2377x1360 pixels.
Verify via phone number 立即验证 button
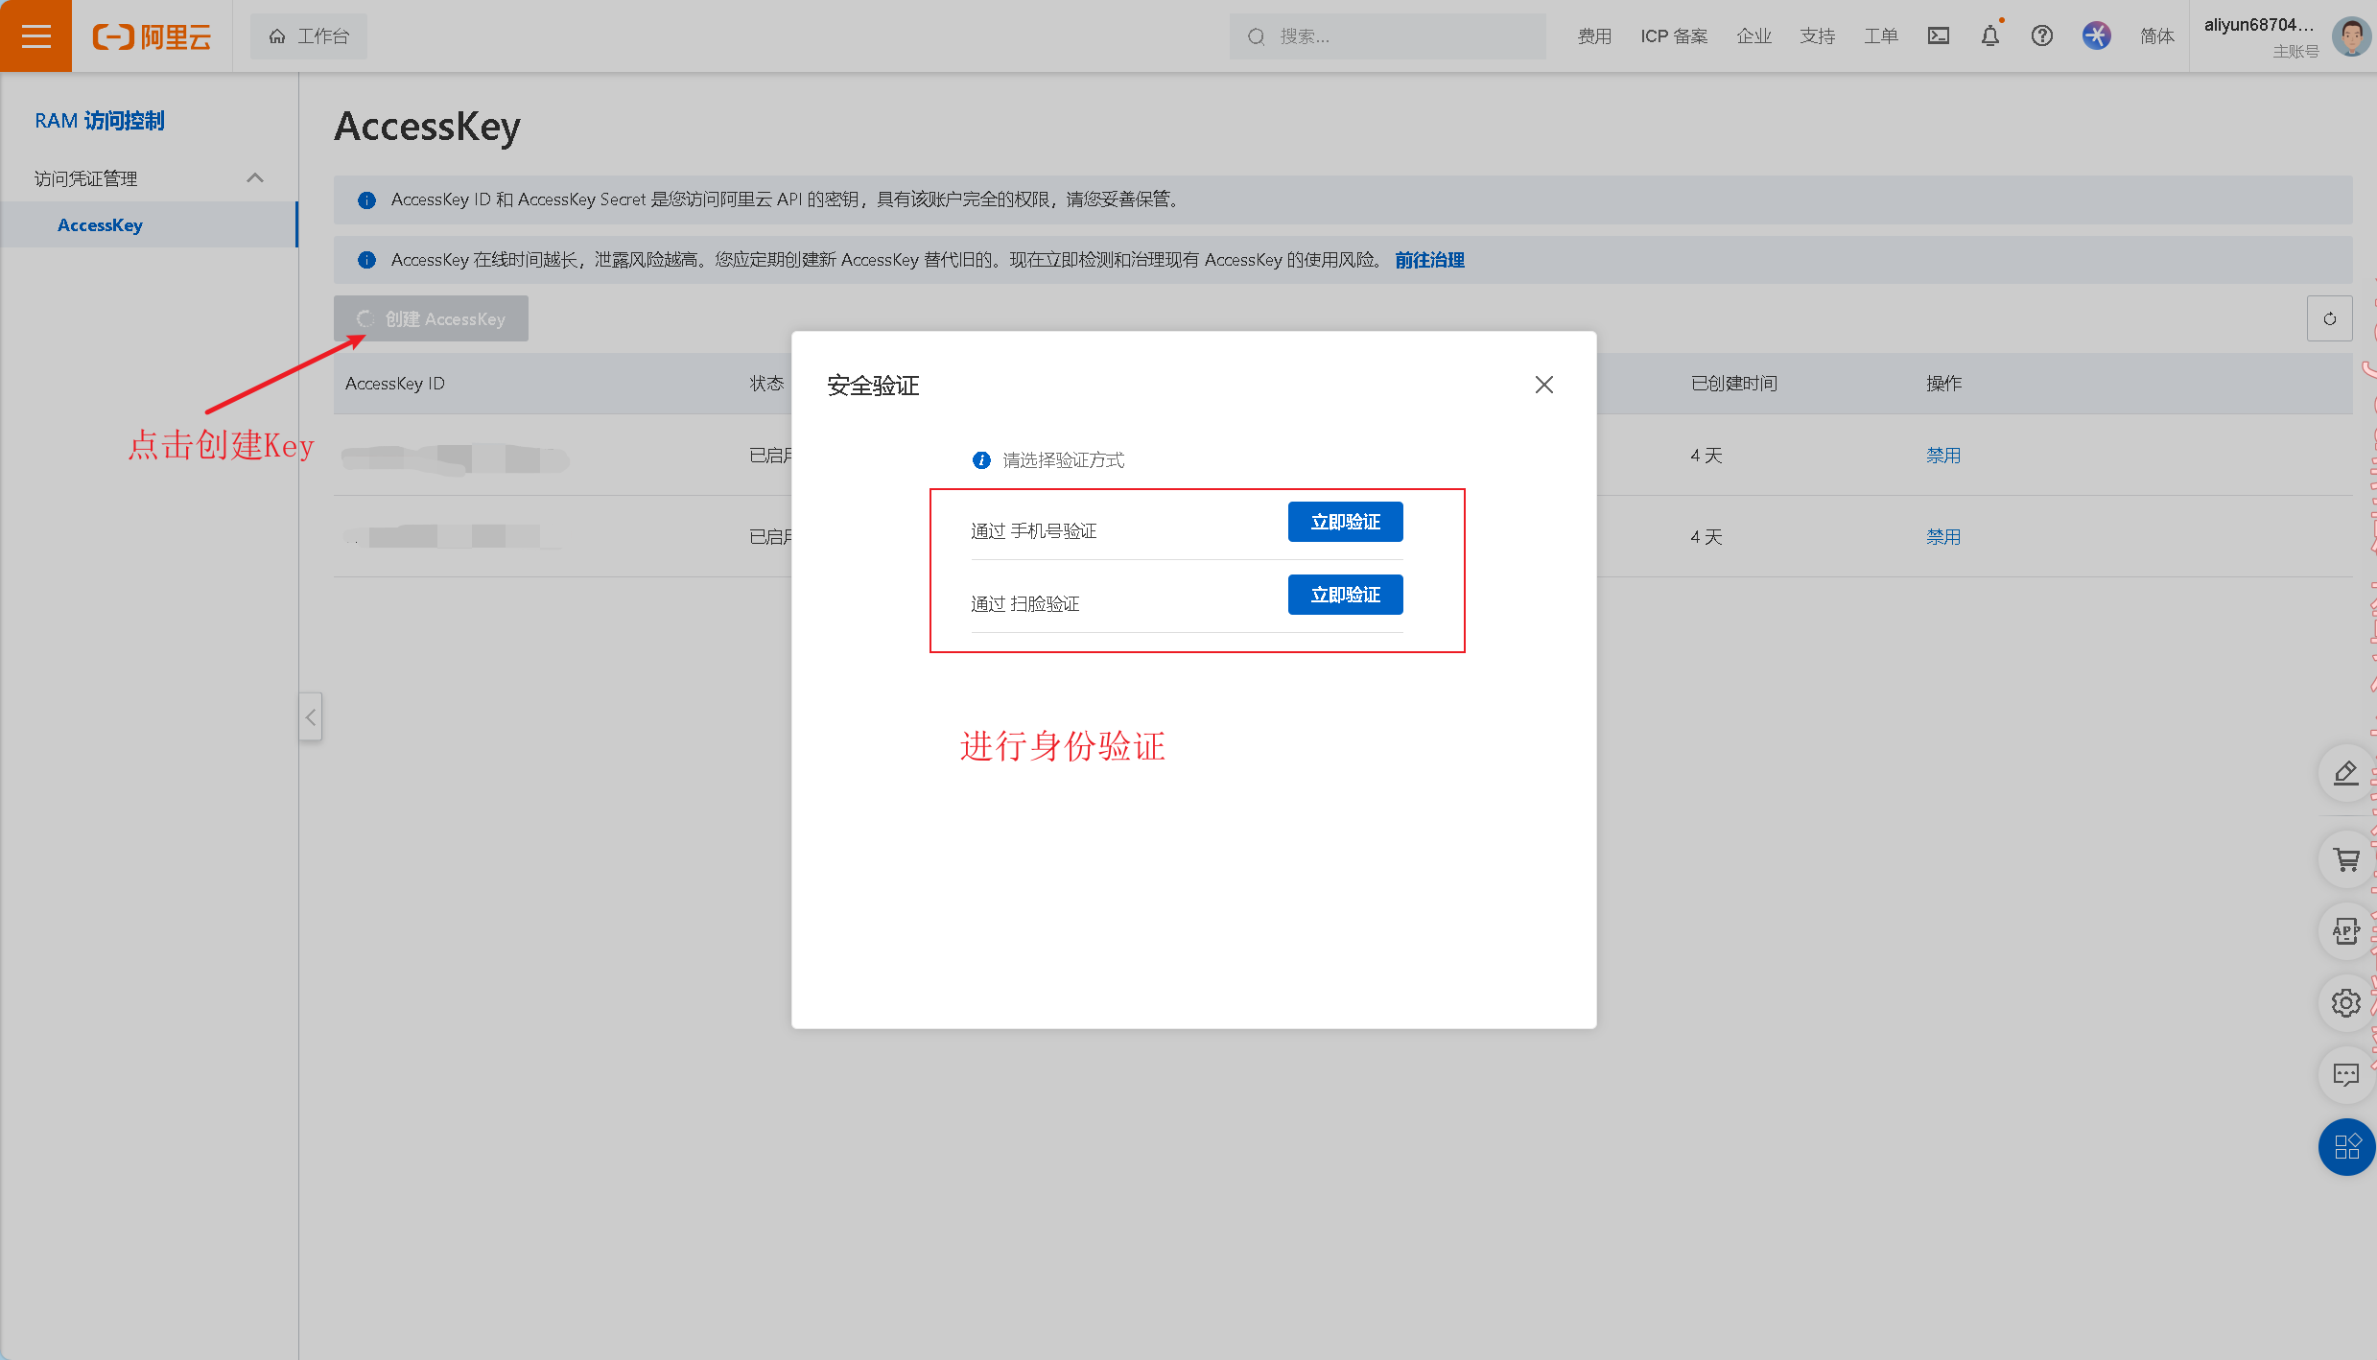click(x=1345, y=522)
